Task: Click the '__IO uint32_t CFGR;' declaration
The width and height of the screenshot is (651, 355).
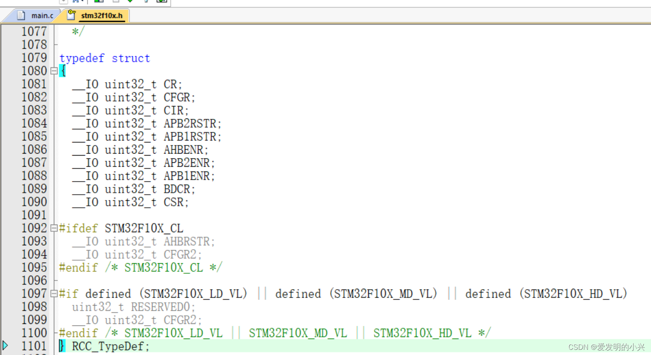Action: (133, 98)
